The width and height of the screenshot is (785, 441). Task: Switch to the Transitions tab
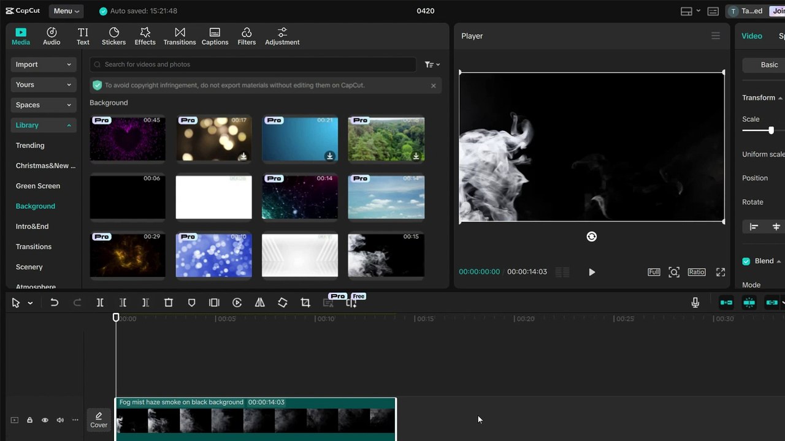(180, 36)
